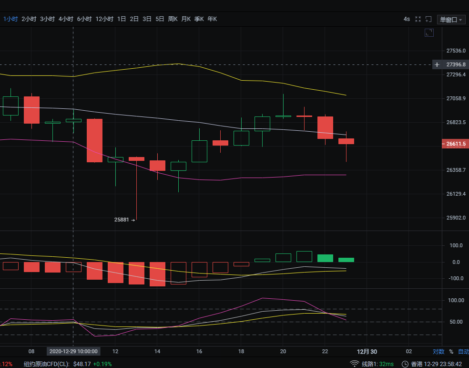
Task: Click the 12月 30 date axis label
Action: (367, 351)
